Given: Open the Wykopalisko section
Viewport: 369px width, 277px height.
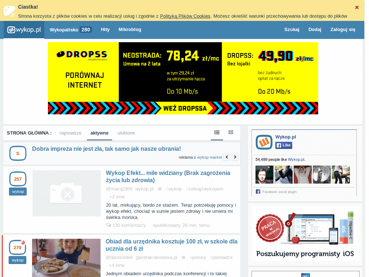Looking at the screenshot, I should coord(64,30).
